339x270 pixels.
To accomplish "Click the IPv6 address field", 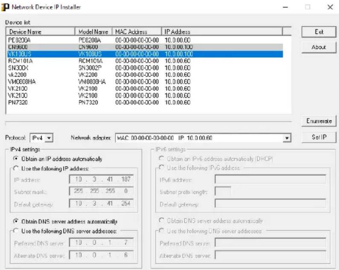I will (x=270, y=179).
